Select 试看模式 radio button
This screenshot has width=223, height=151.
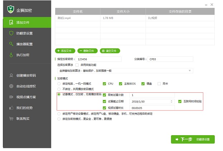point(59,95)
